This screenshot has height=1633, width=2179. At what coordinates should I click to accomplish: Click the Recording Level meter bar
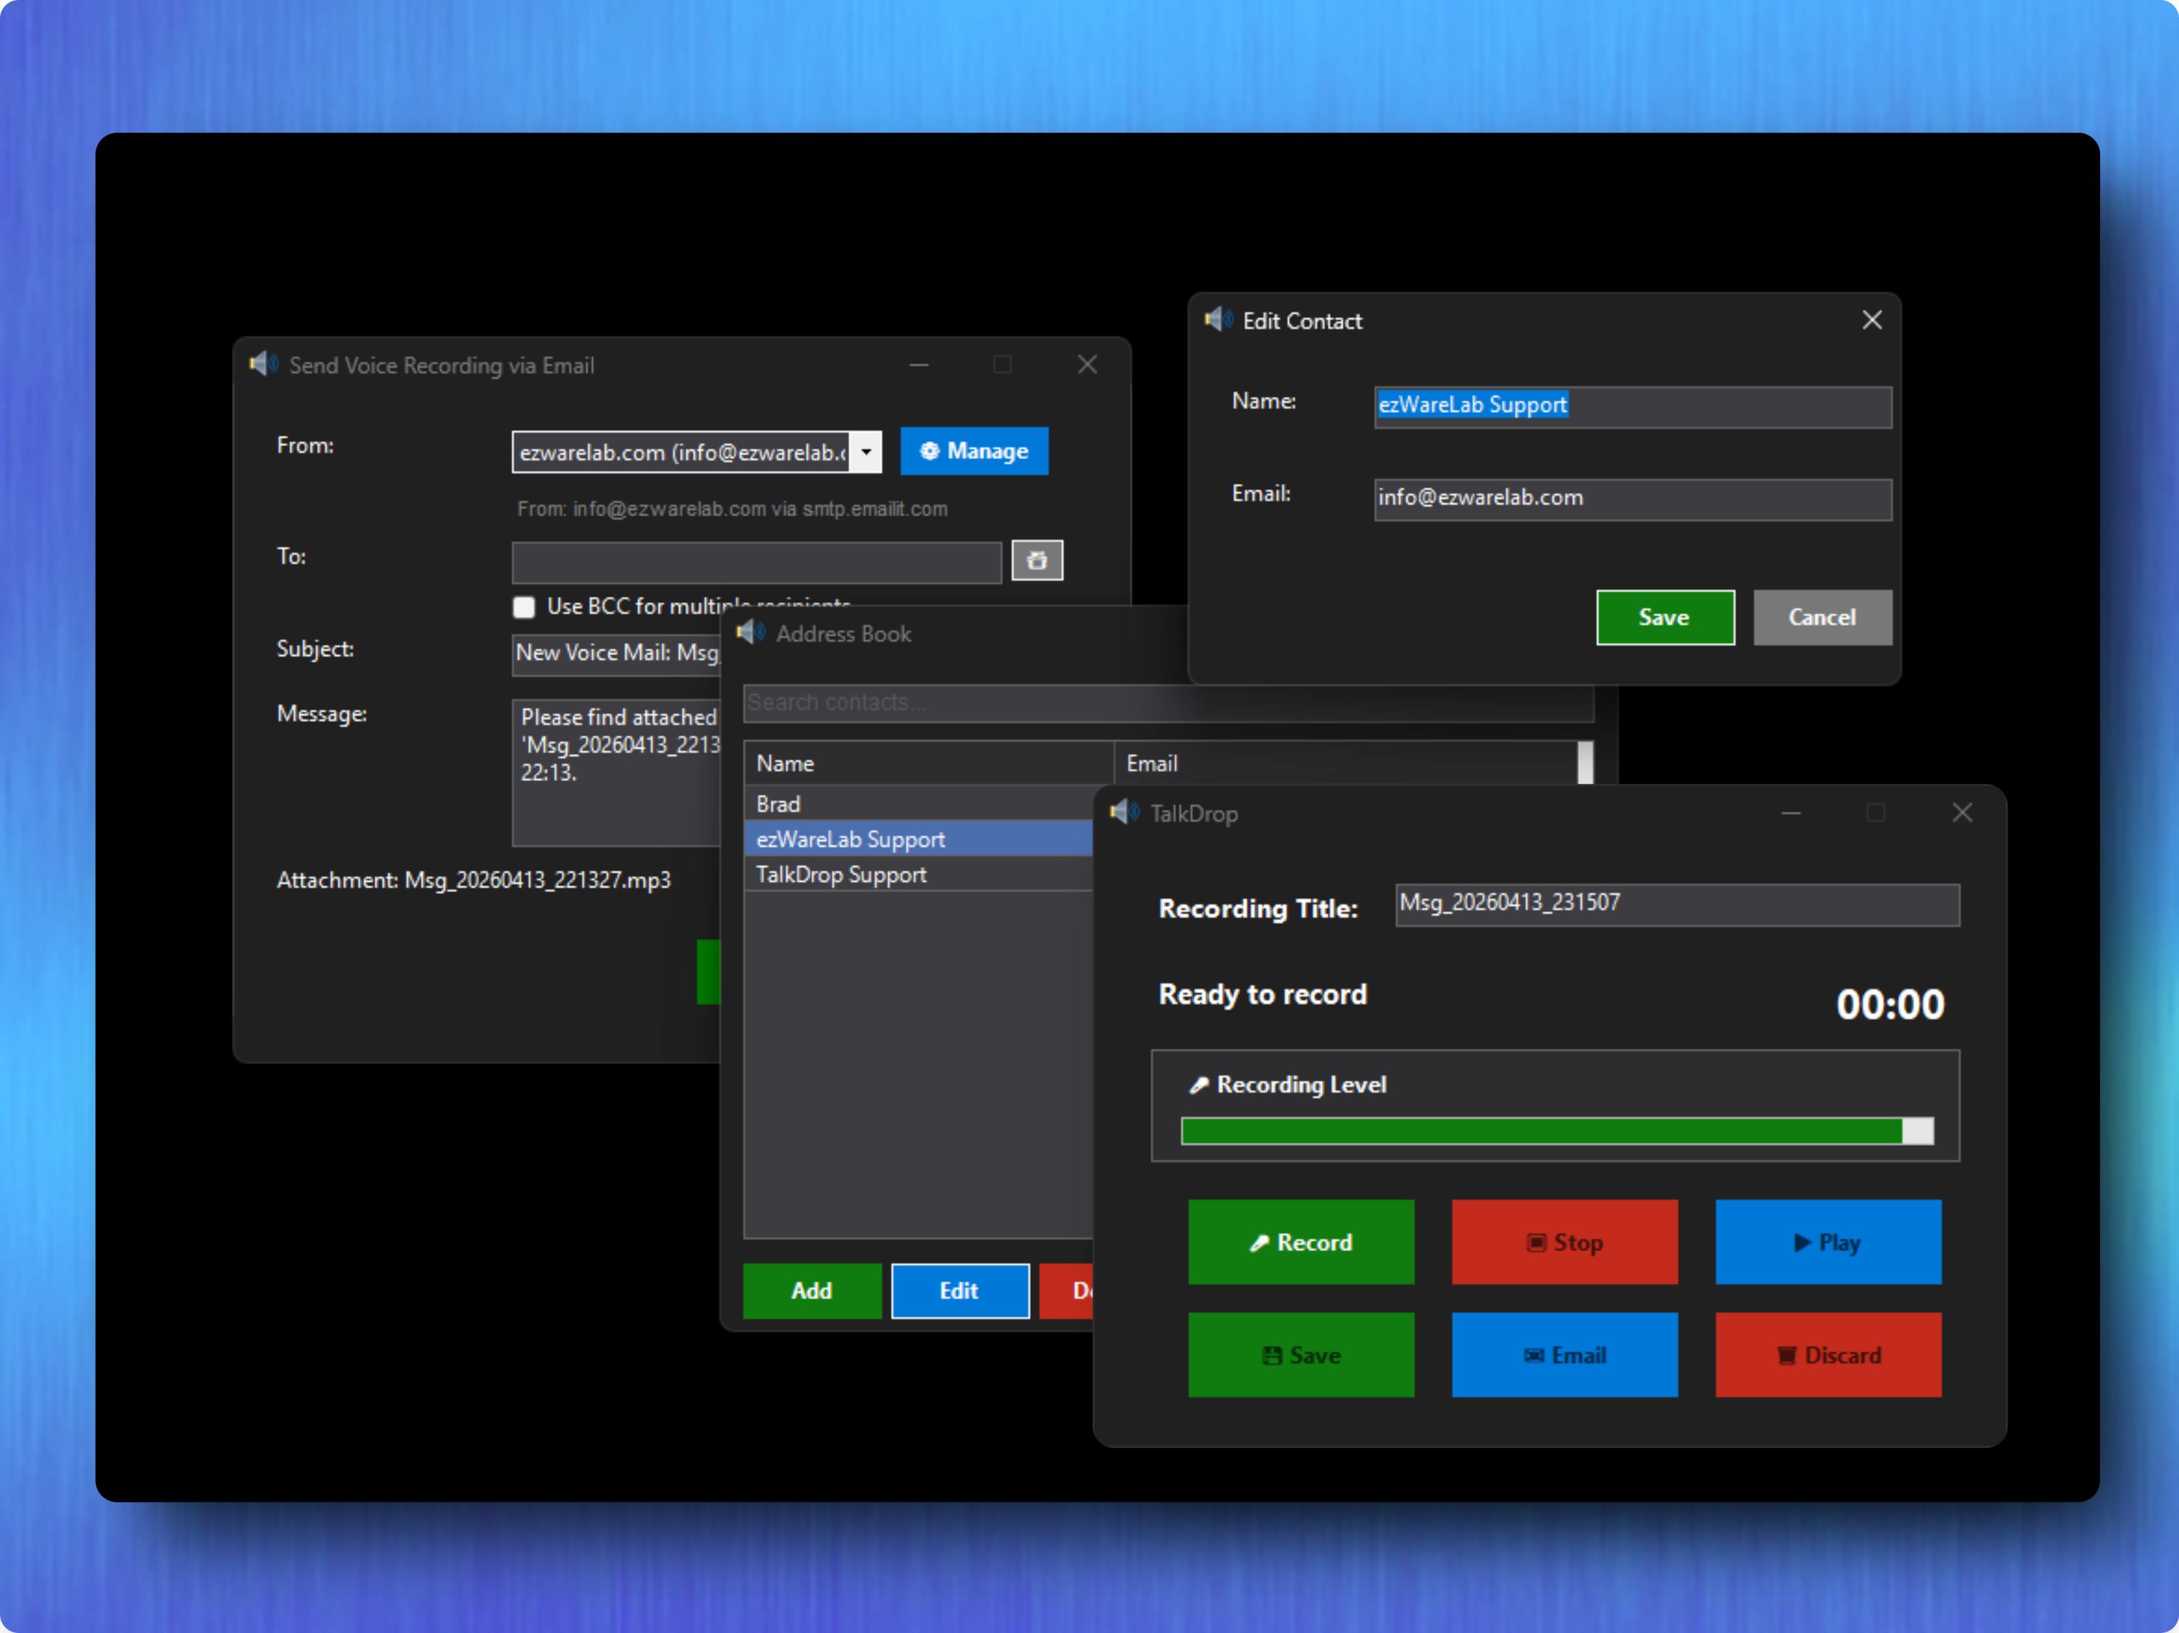tap(1556, 1131)
